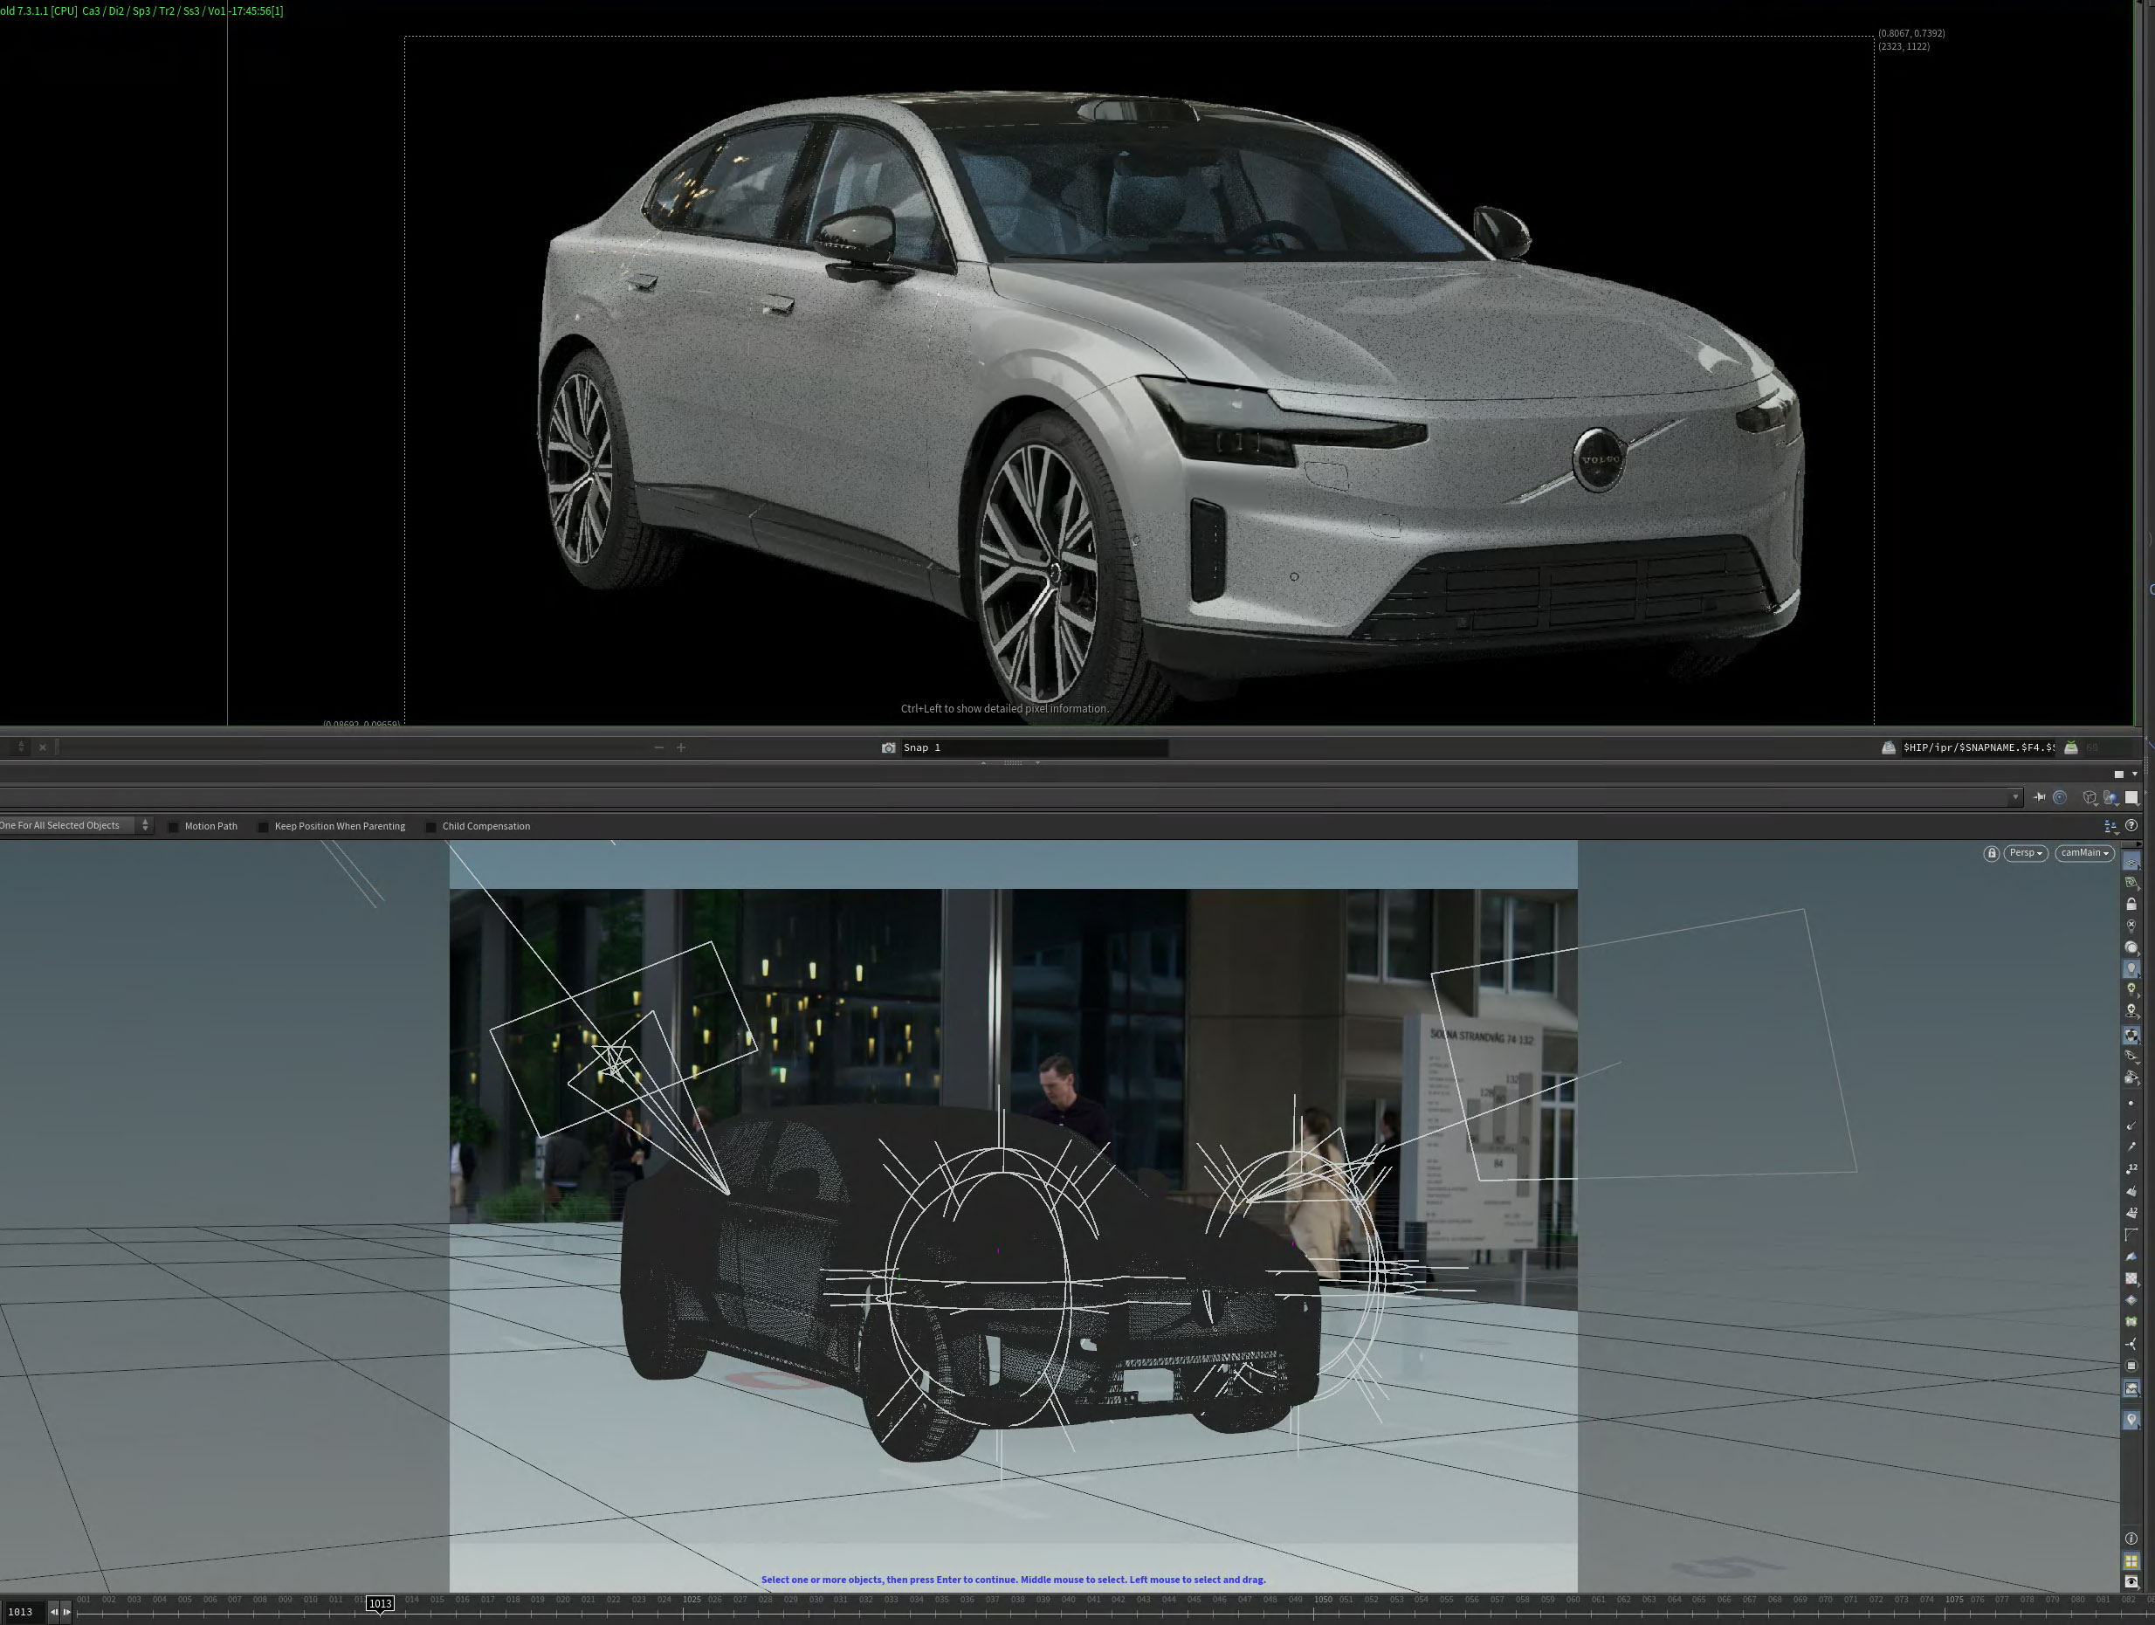The height and width of the screenshot is (1625, 2155).
Task: Click the Snap 1 name field
Action: coord(1034,748)
